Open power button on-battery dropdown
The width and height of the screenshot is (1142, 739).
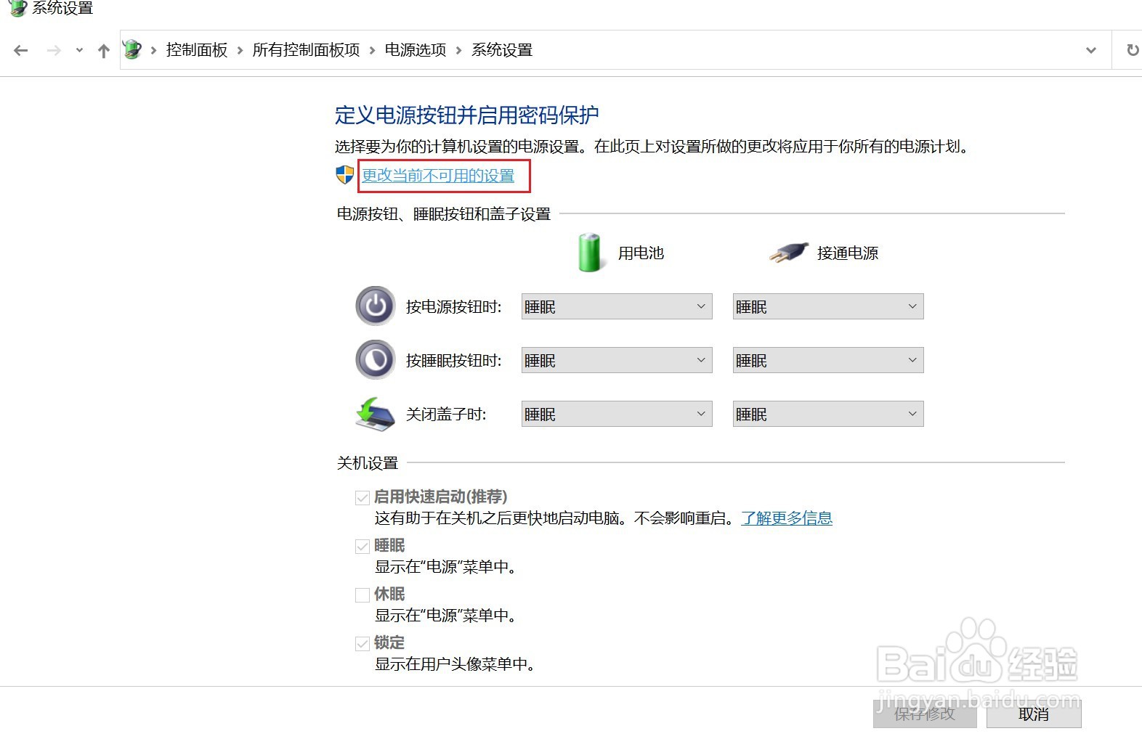[617, 306]
